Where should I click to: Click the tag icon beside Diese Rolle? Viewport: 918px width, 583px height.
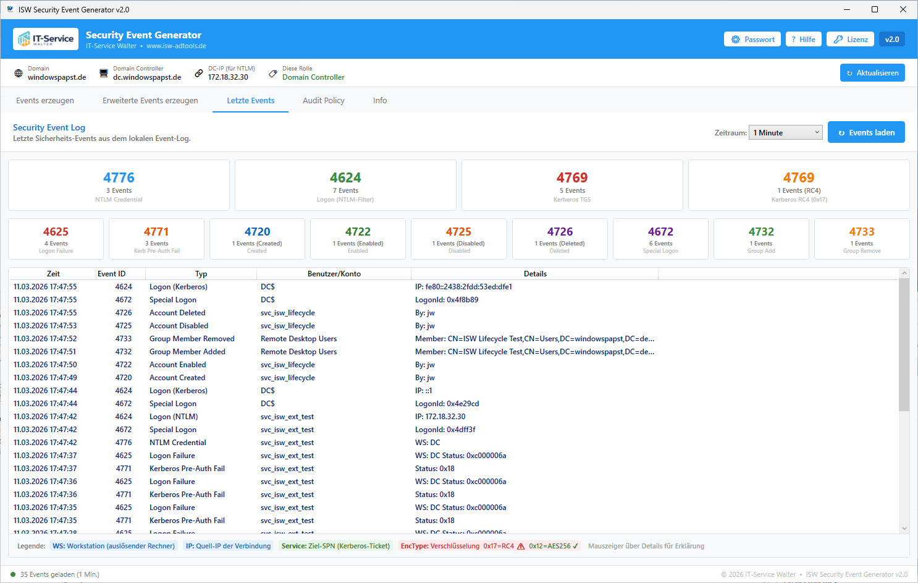pyautogui.click(x=273, y=74)
